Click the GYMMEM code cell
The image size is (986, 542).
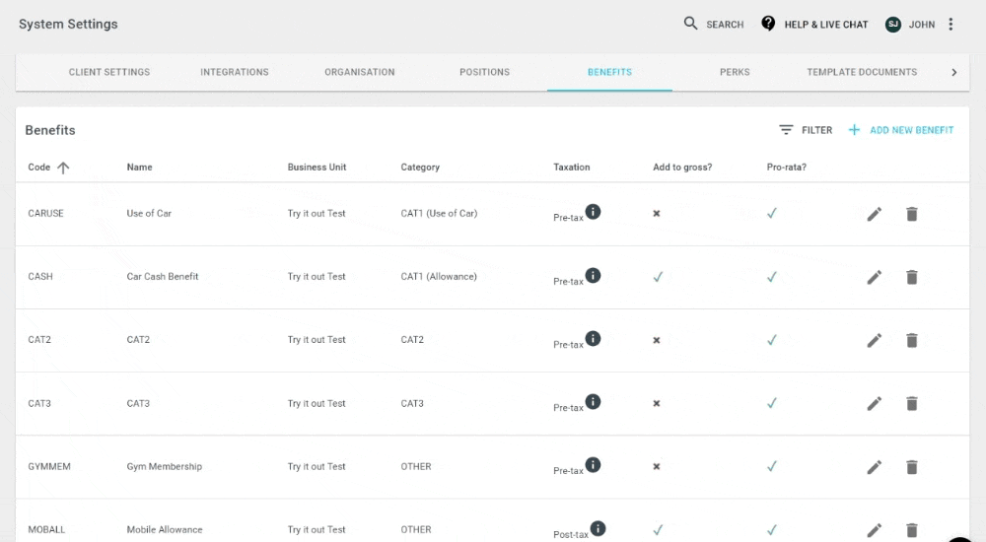[x=49, y=466]
